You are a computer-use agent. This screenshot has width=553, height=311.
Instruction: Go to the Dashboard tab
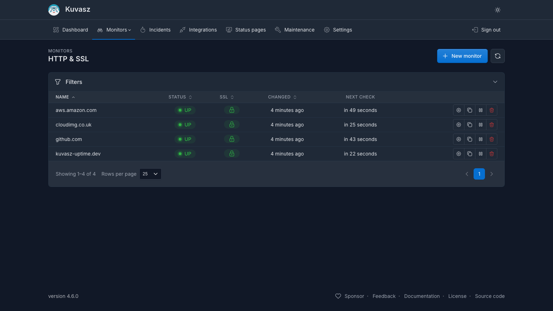(x=71, y=30)
